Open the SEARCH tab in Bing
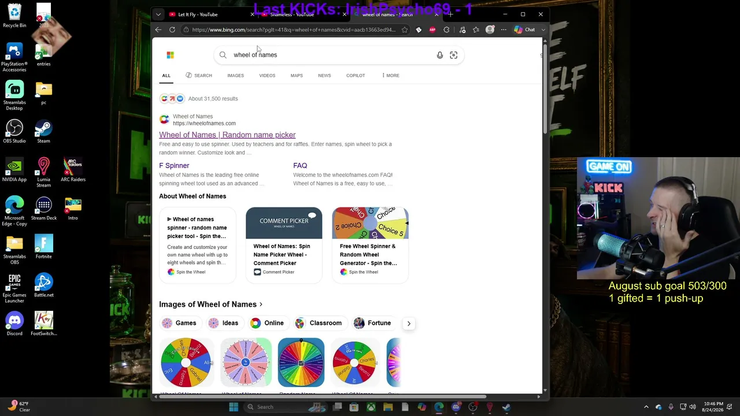This screenshot has height=416, width=740. tap(199, 76)
